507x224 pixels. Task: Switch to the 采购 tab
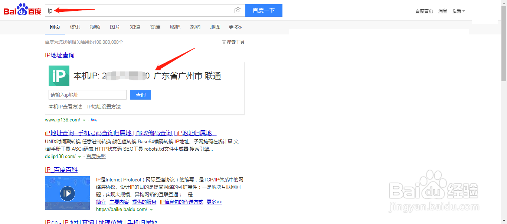(x=195, y=27)
